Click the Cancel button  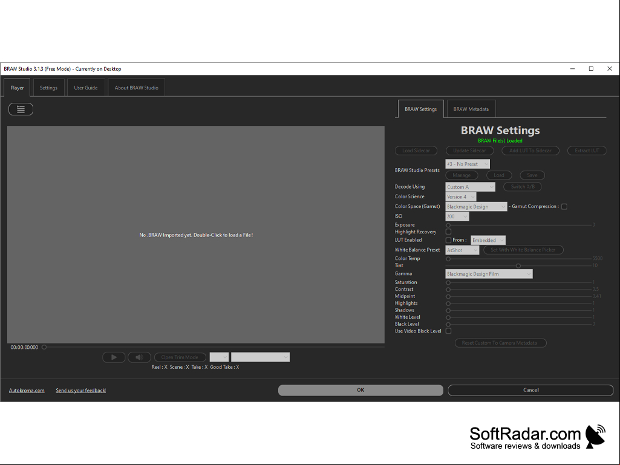tap(530, 390)
